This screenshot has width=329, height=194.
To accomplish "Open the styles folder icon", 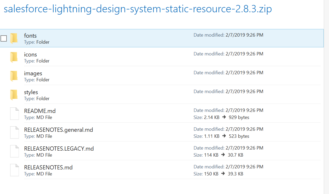I will [x=14, y=95].
